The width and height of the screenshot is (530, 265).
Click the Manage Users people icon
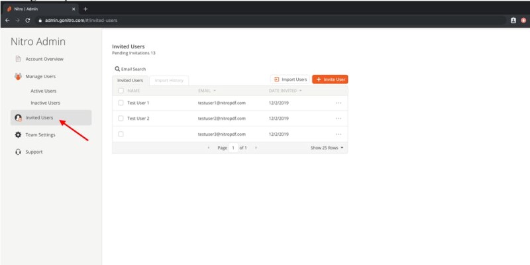point(19,76)
